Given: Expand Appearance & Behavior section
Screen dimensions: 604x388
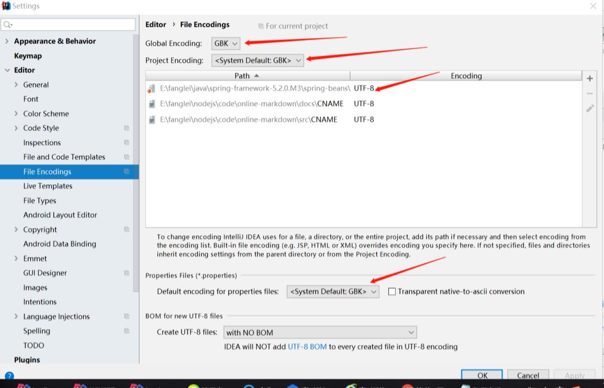Looking at the screenshot, I should click(7, 41).
